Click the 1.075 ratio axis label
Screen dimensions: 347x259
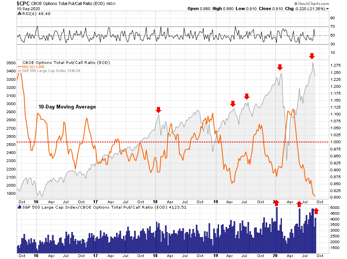click(x=335, y=121)
